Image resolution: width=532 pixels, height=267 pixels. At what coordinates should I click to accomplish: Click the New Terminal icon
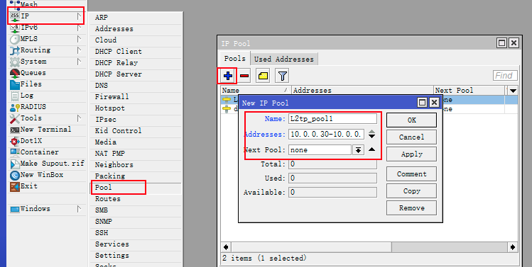click(x=15, y=130)
